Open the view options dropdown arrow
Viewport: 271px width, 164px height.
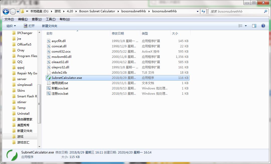tap(246, 26)
